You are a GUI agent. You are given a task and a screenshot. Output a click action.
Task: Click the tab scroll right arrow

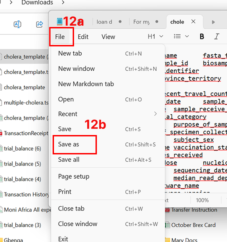[x=213, y=22]
